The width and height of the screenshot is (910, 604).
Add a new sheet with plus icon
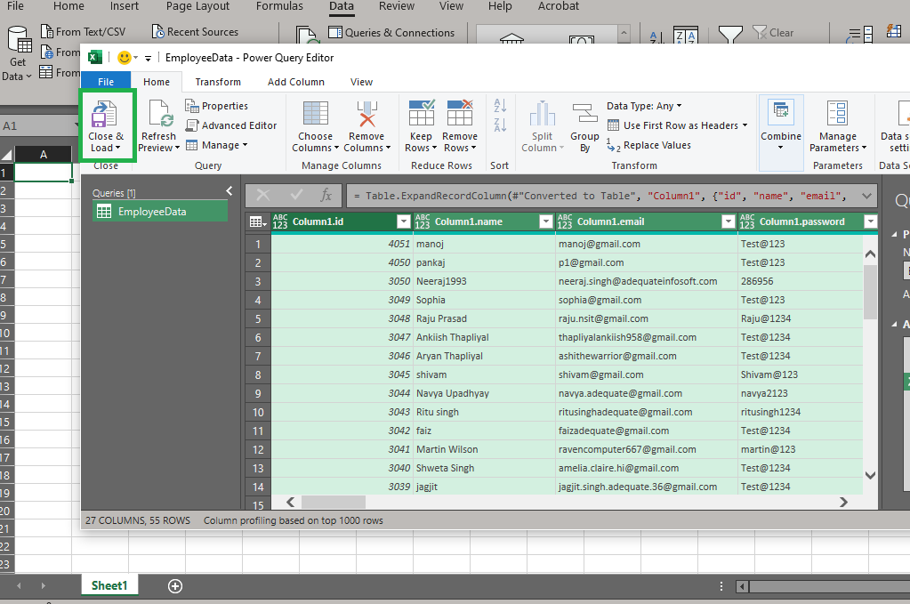pos(174,586)
